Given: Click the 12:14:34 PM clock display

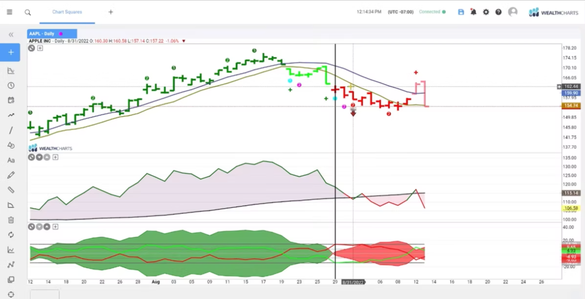Looking at the screenshot, I should [369, 12].
